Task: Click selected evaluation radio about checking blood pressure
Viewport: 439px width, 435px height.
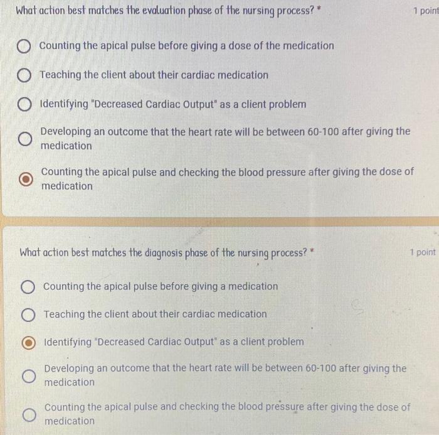Action: tap(26, 179)
